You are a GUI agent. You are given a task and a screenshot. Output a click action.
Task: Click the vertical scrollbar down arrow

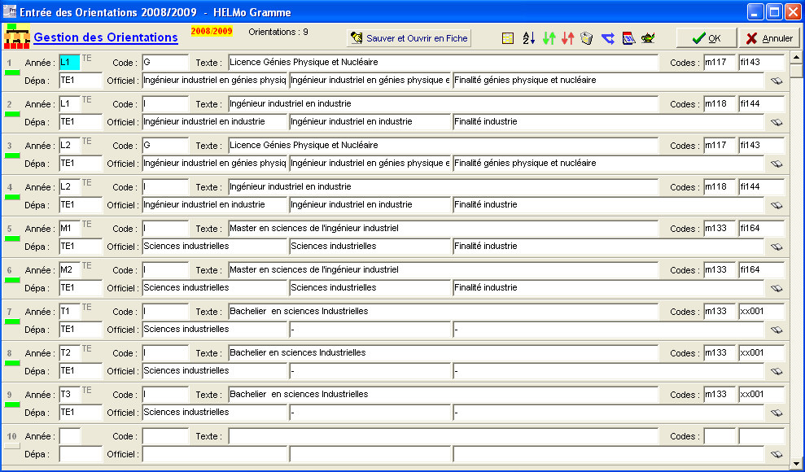(x=796, y=462)
